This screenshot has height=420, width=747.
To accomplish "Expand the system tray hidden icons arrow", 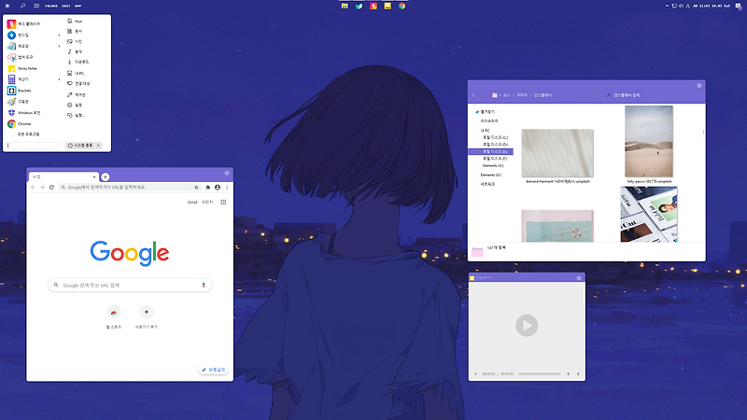I will click(667, 7).
